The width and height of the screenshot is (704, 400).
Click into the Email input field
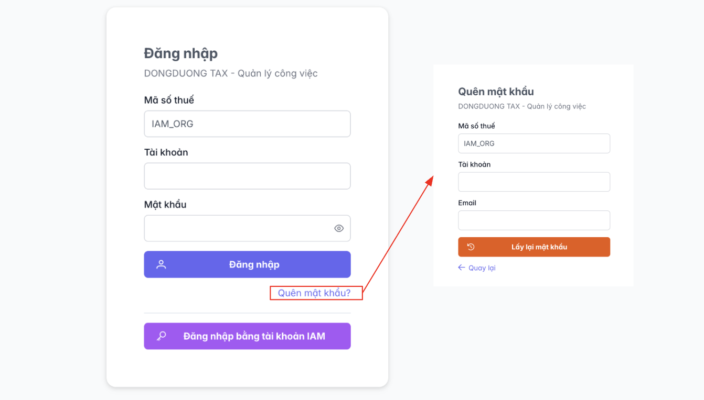(534, 220)
